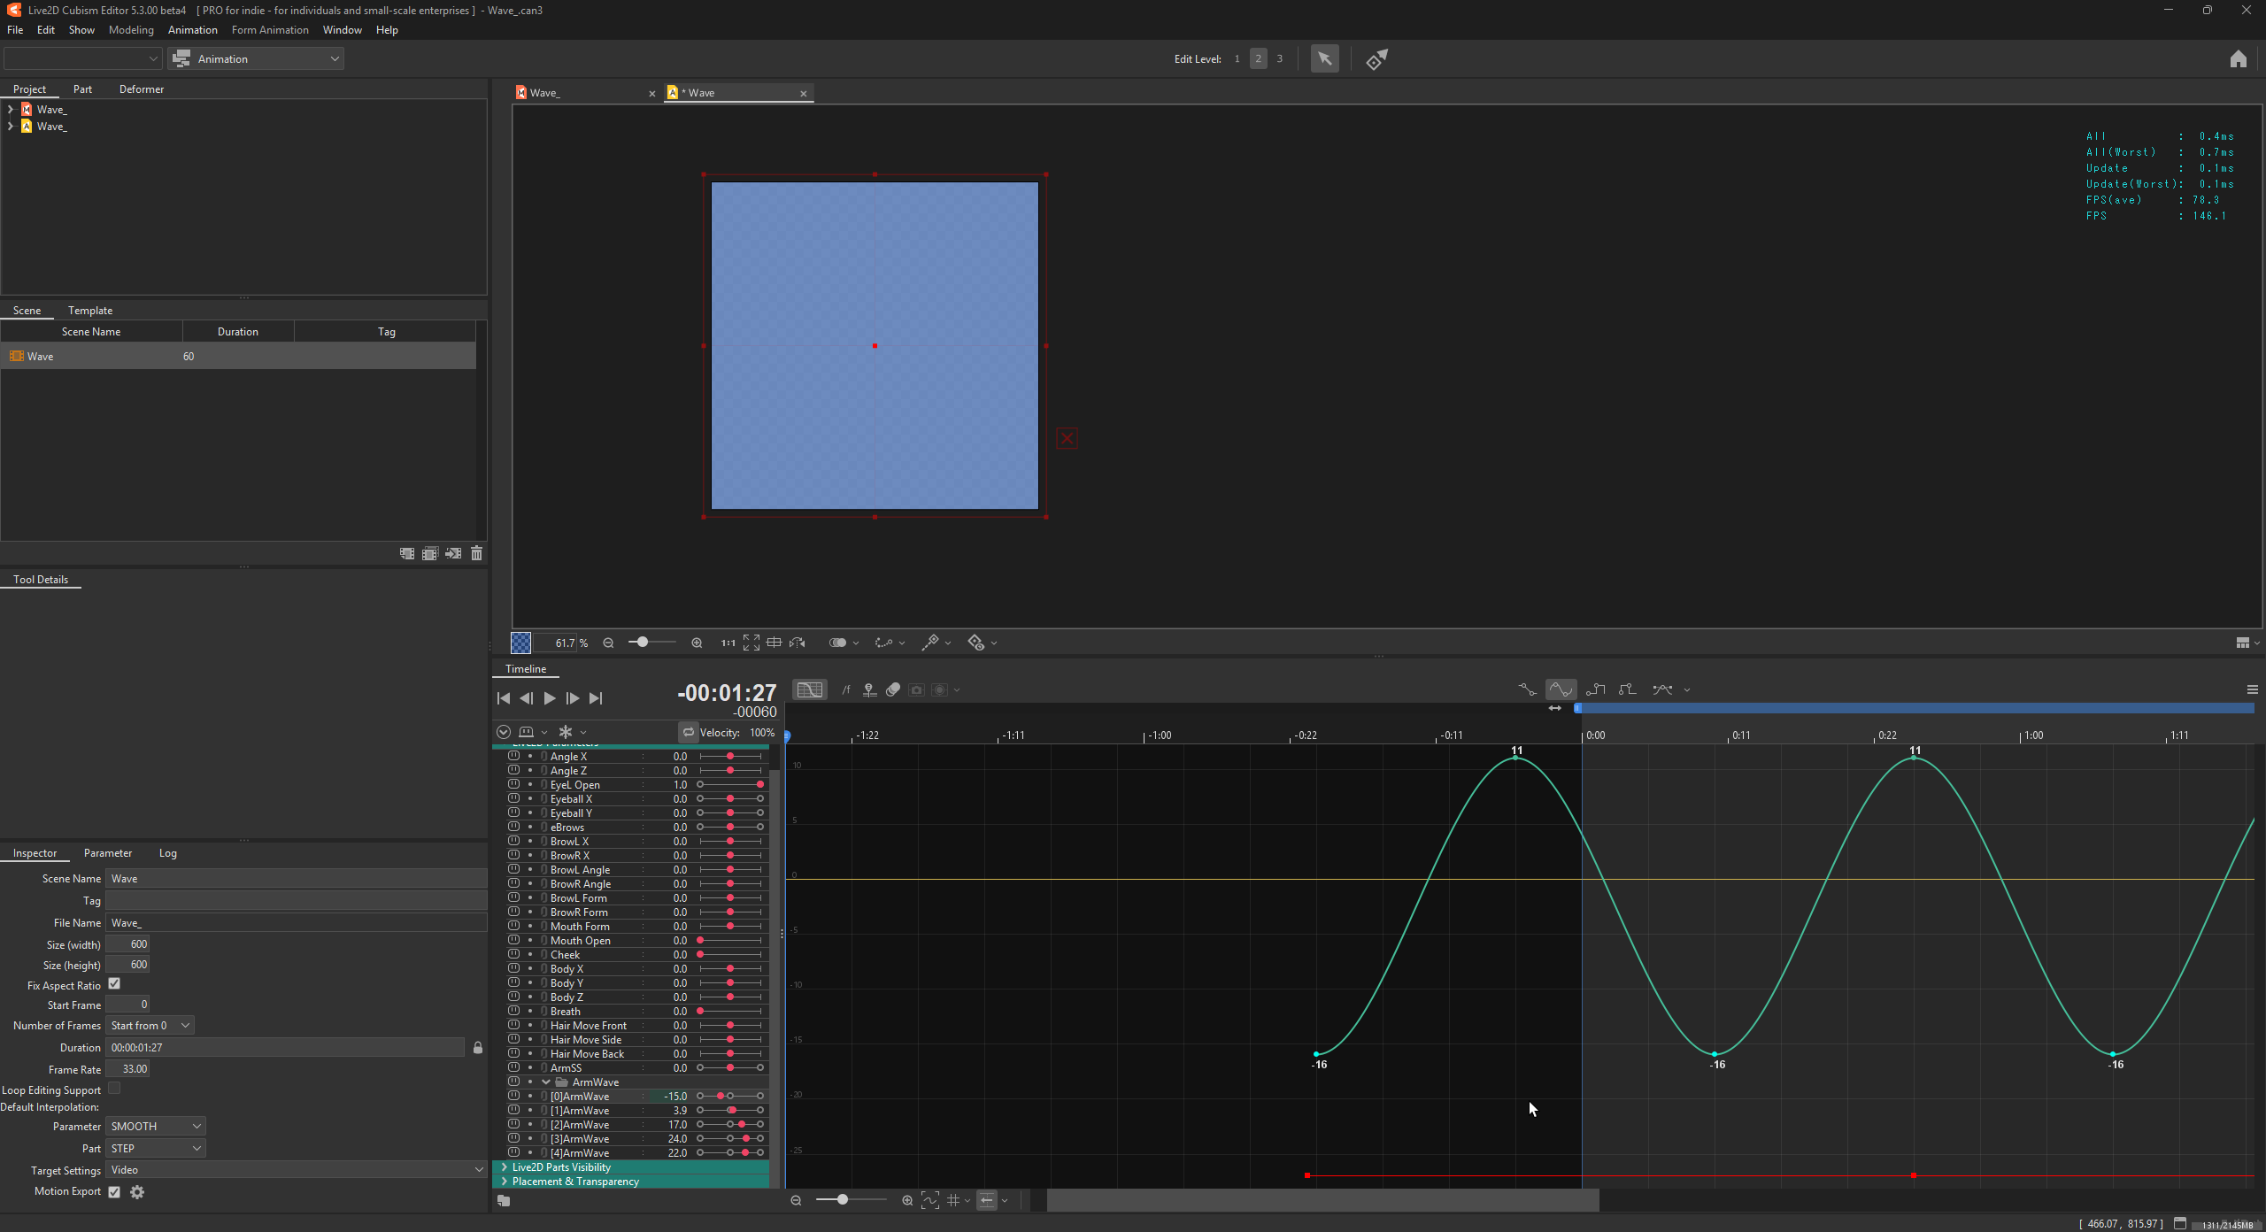Open the Animation workspace dropdown

[256, 59]
